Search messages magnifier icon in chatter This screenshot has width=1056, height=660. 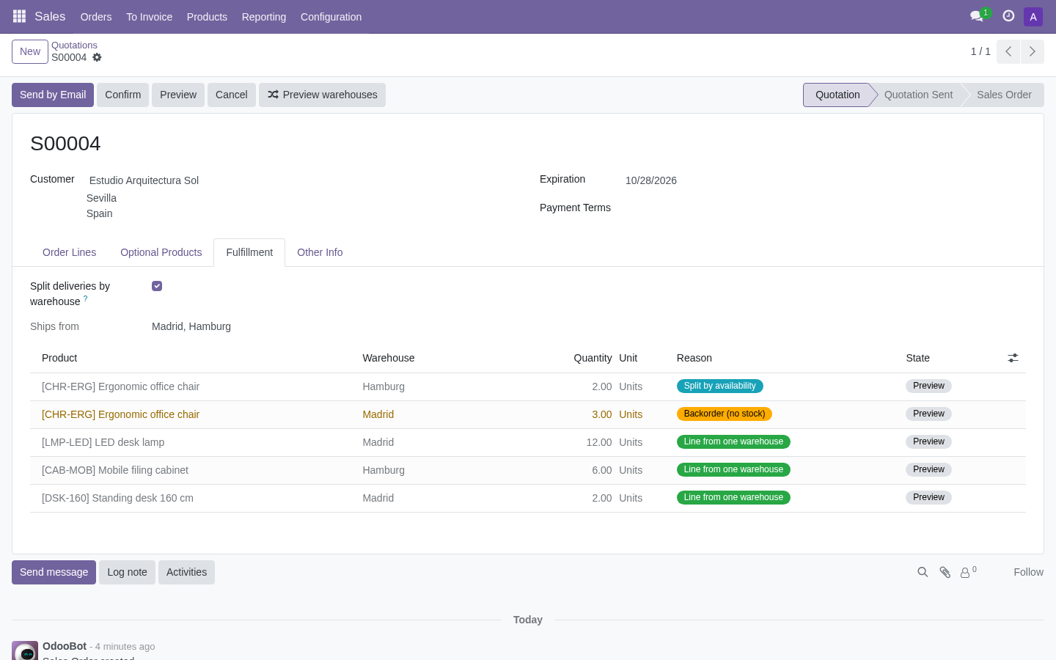[923, 572]
